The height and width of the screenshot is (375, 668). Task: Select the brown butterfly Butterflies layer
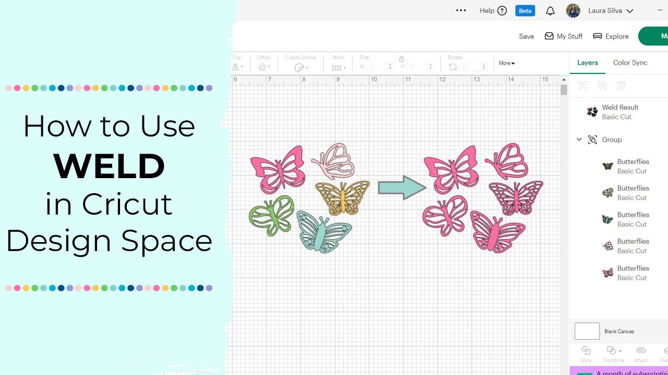(626, 166)
